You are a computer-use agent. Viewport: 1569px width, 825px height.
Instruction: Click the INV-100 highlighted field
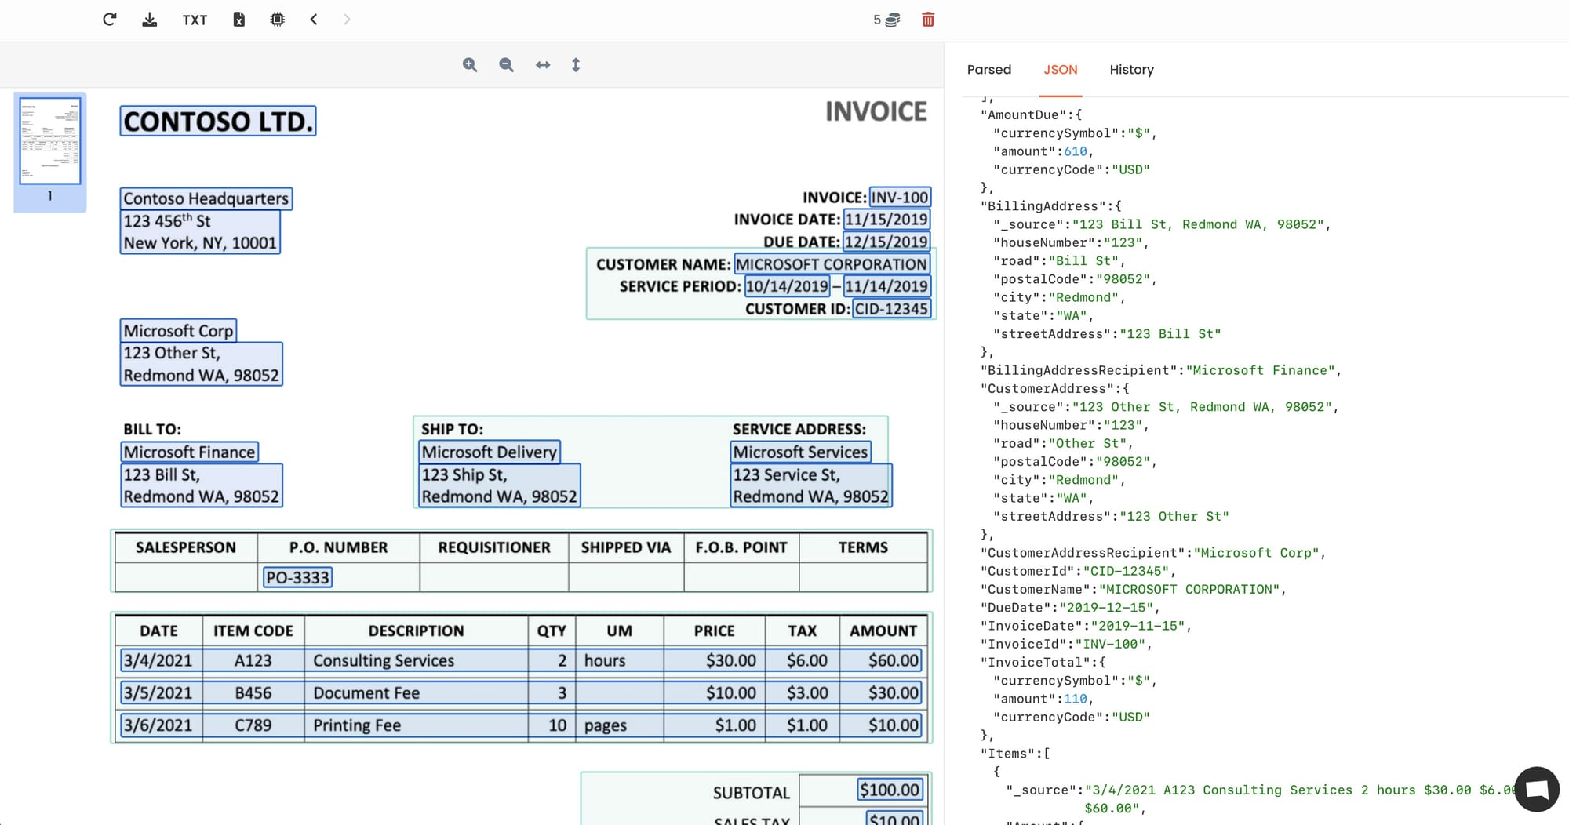[x=900, y=198]
